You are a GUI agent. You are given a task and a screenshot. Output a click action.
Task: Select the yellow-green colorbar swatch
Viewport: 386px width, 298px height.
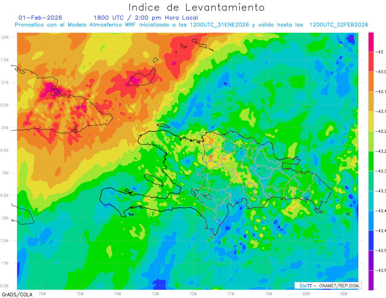click(x=371, y=141)
